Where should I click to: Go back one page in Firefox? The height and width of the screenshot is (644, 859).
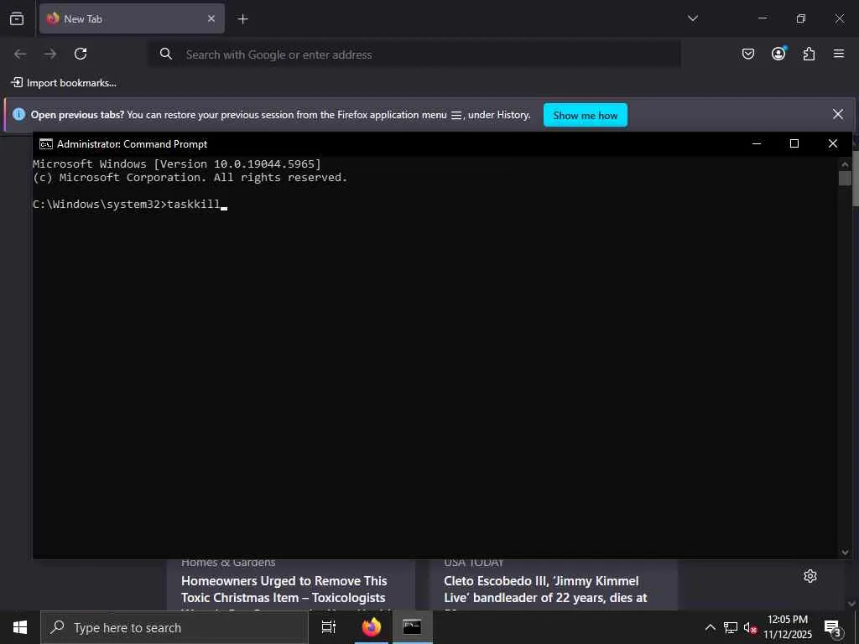(x=20, y=54)
